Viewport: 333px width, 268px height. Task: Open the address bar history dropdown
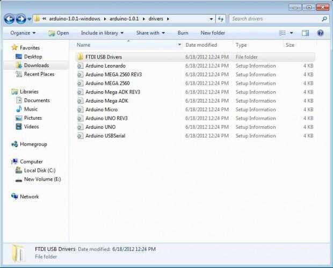coord(211,19)
